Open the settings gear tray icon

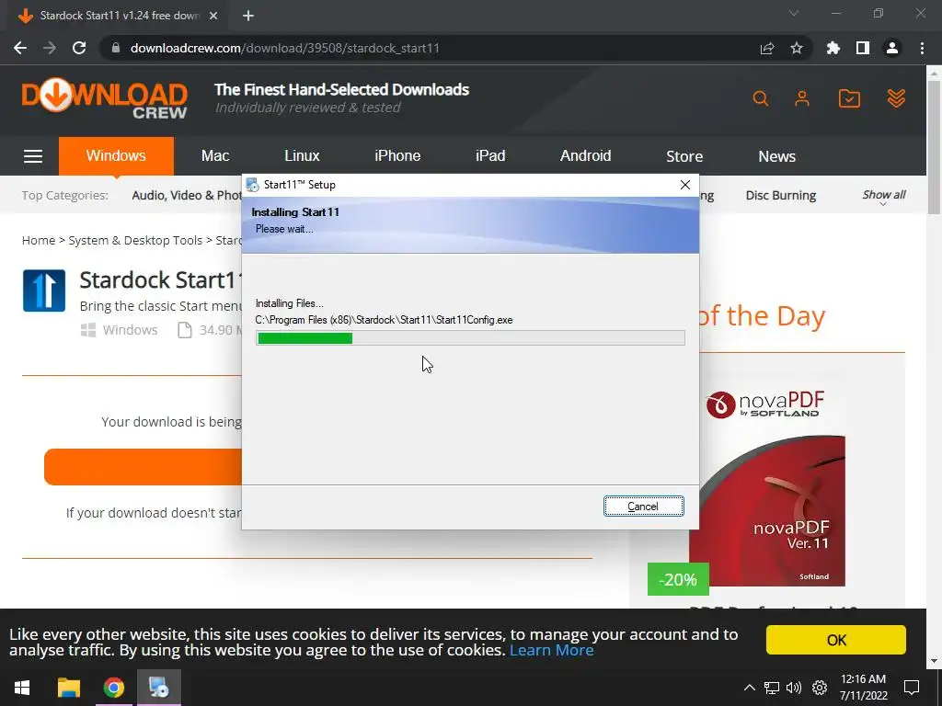point(820,688)
